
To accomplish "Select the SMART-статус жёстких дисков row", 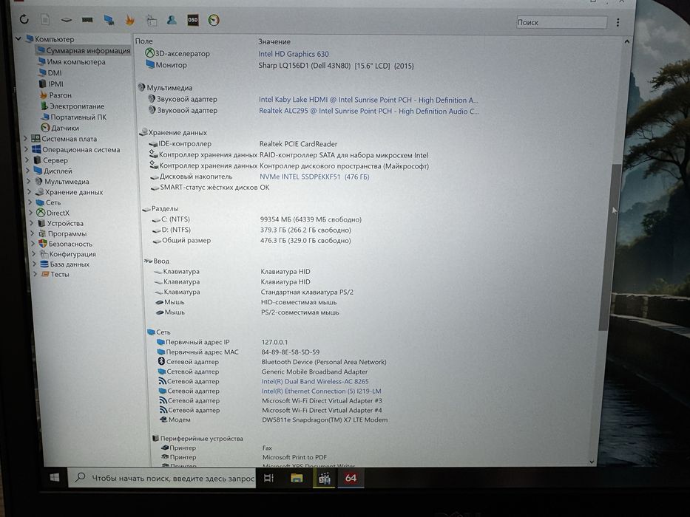I will [212, 188].
